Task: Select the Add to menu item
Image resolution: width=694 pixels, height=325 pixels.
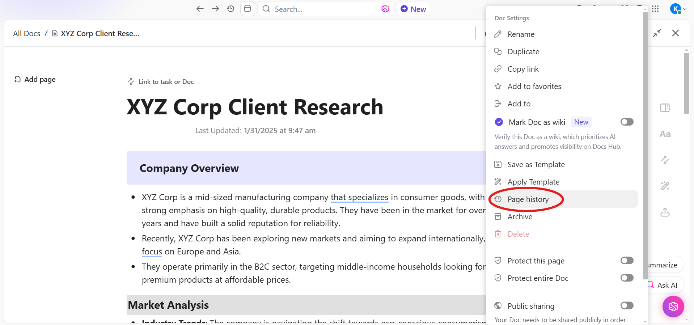Action: 563,104
